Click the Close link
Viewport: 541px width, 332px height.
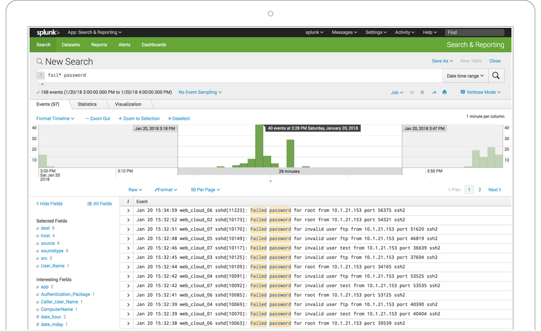495,61
